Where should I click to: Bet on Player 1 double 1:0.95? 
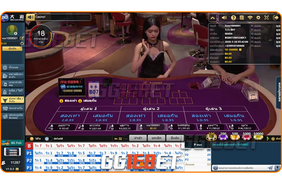(69, 117)
